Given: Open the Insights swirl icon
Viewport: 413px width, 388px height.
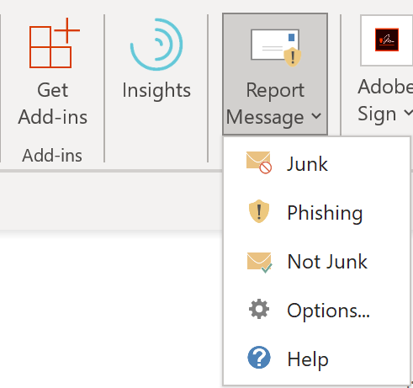Looking at the screenshot, I should 156,45.
